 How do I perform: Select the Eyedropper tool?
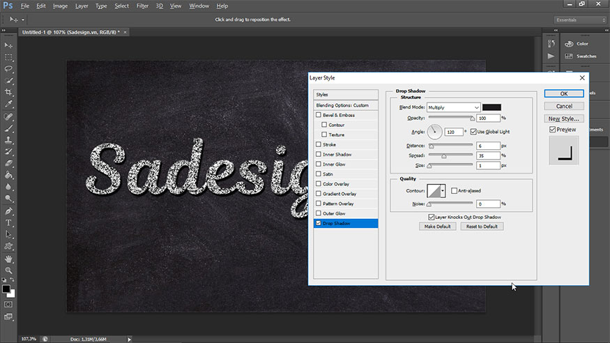point(8,104)
